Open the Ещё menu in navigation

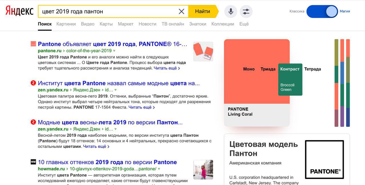pyautogui.click(x=244, y=24)
